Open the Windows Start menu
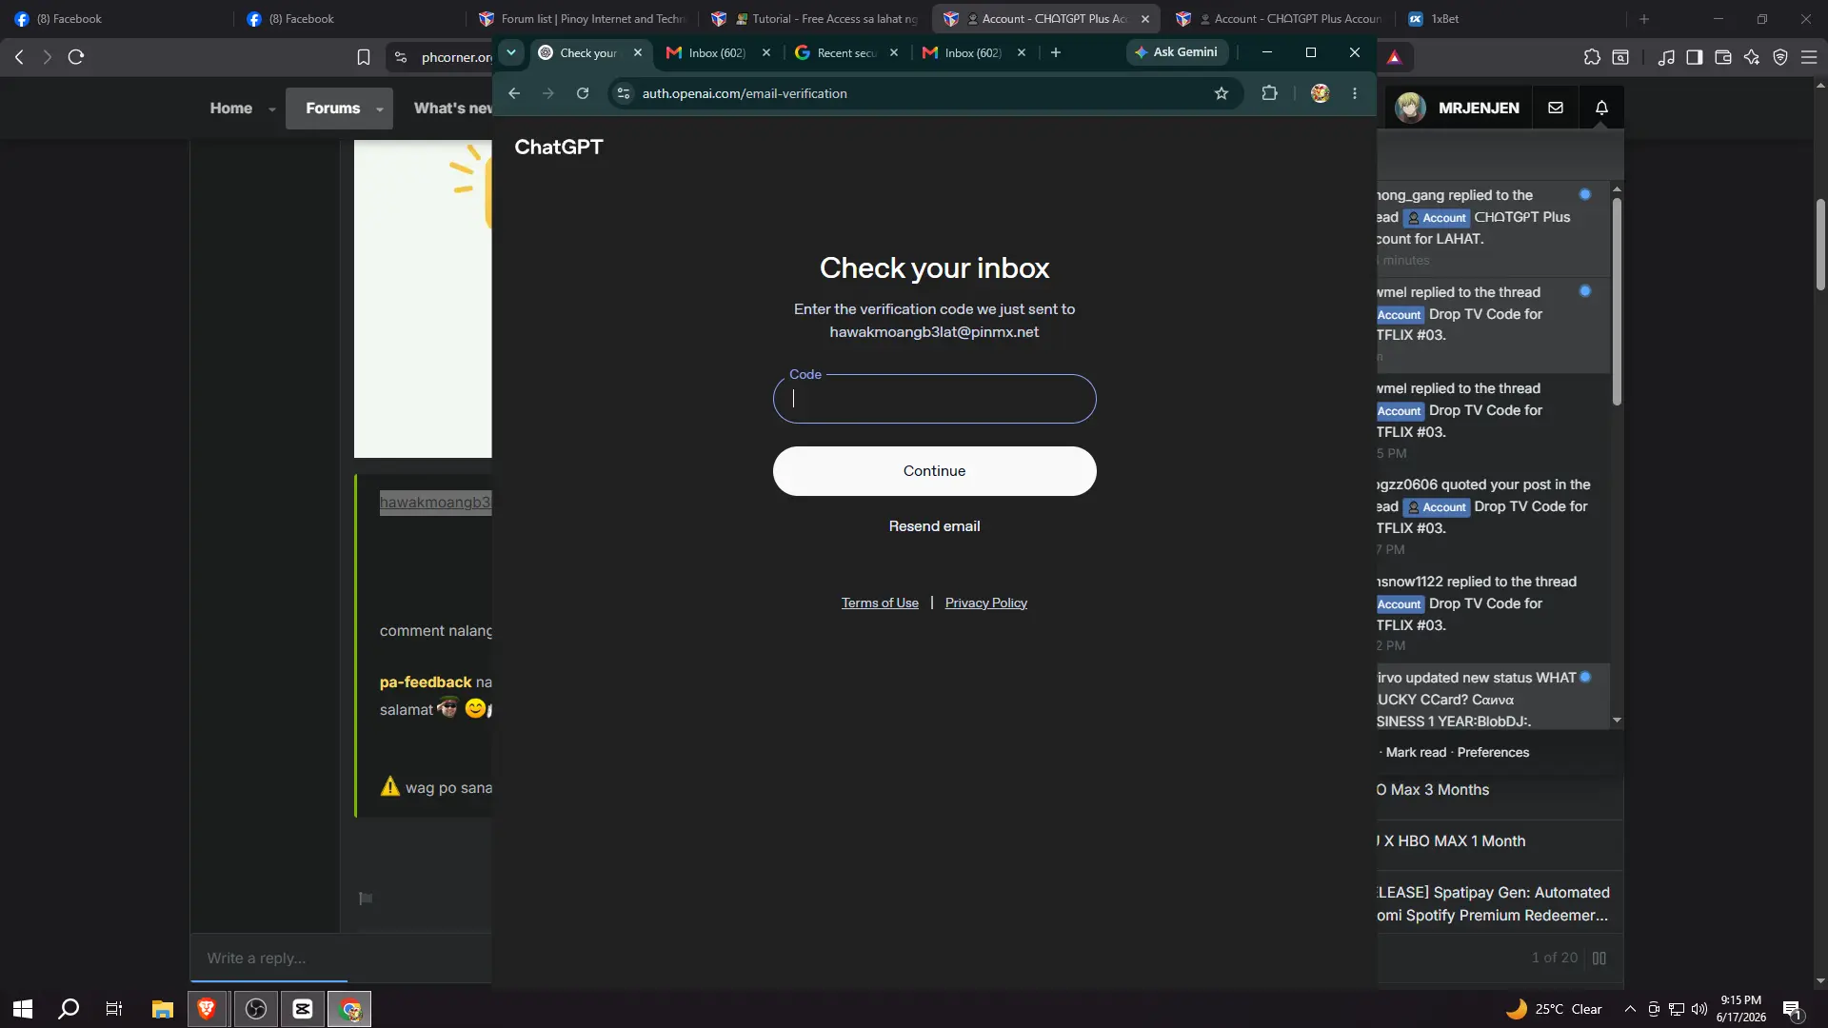 (23, 1009)
